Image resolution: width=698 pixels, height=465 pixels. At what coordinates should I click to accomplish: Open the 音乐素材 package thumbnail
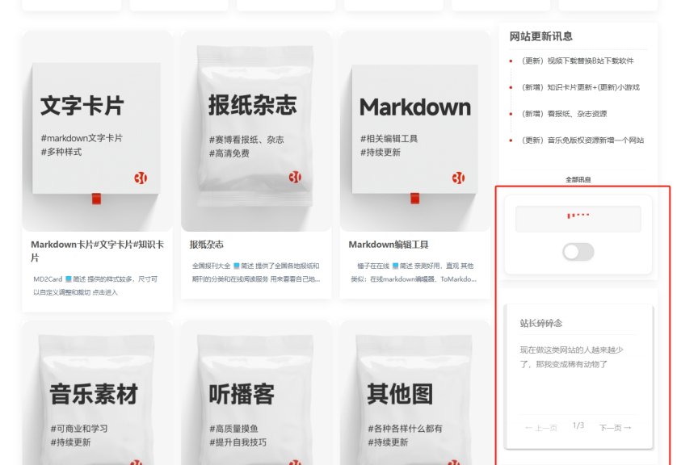tap(97, 396)
